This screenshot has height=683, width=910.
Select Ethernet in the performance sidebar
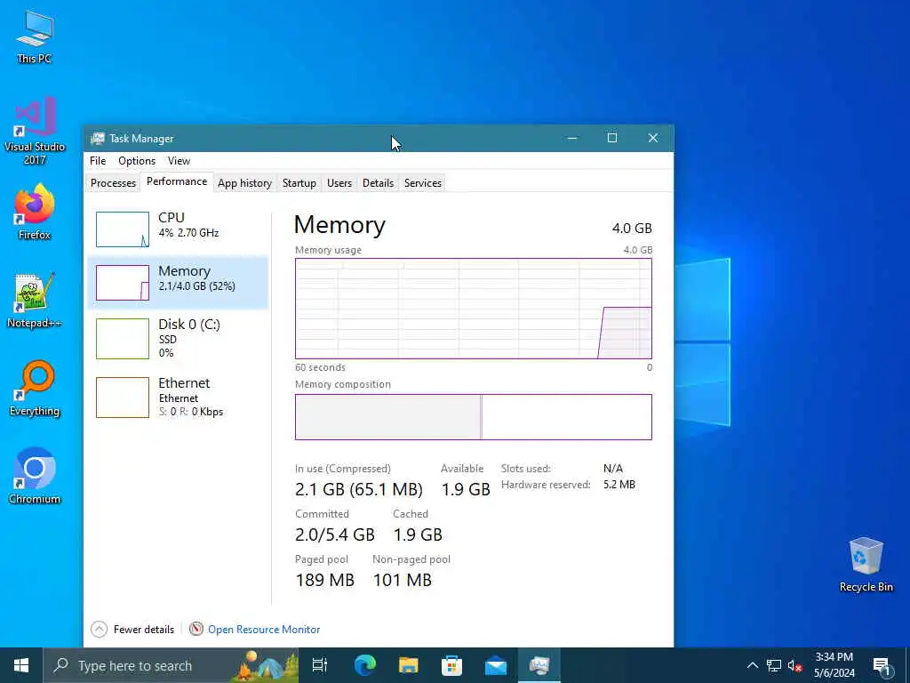coord(178,398)
